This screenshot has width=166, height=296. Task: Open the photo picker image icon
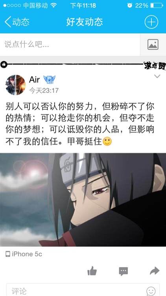click(153, 45)
